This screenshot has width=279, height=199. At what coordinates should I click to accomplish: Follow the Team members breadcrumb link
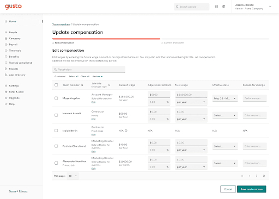tap(61, 24)
